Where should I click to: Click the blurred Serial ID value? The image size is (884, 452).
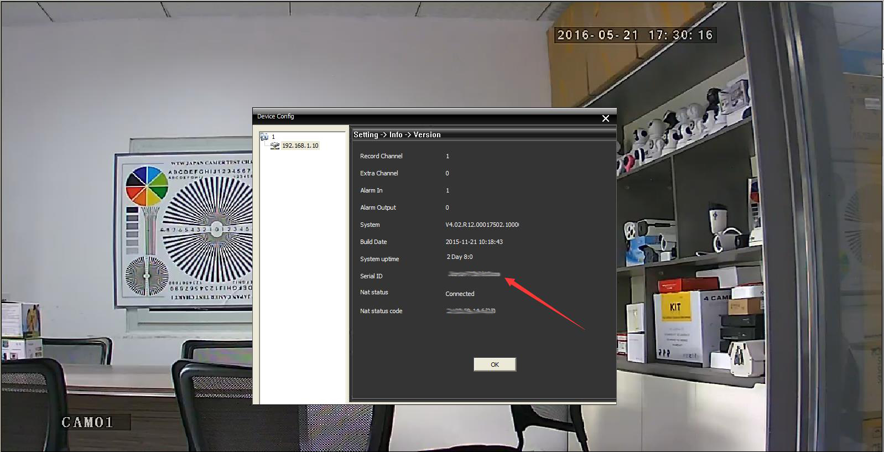(474, 274)
